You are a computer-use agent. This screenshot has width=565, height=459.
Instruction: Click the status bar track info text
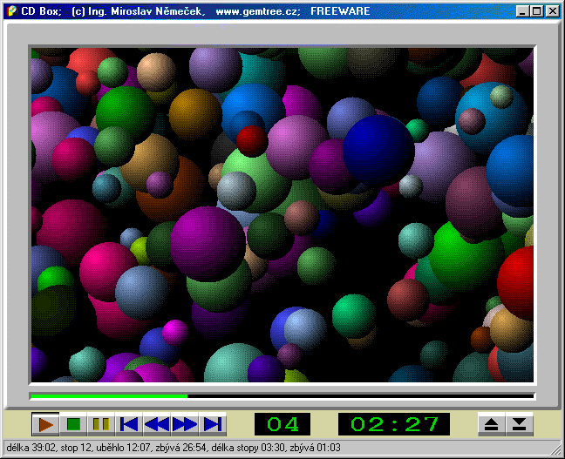(x=173, y=448)
